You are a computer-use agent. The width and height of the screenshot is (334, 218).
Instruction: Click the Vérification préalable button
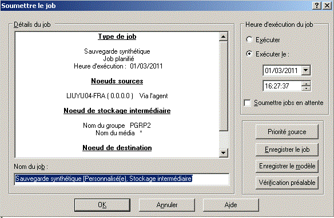point(287,183)
